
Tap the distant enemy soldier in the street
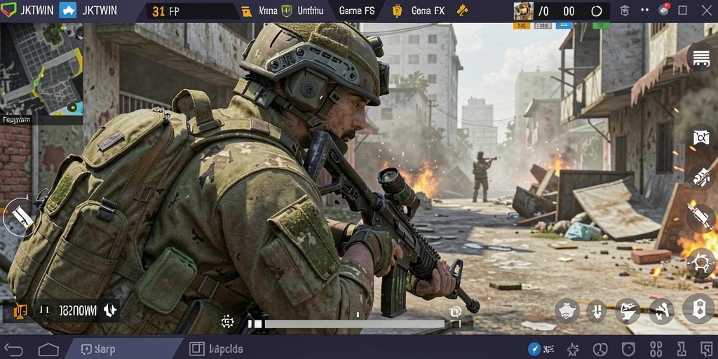[x=482, y=176]
